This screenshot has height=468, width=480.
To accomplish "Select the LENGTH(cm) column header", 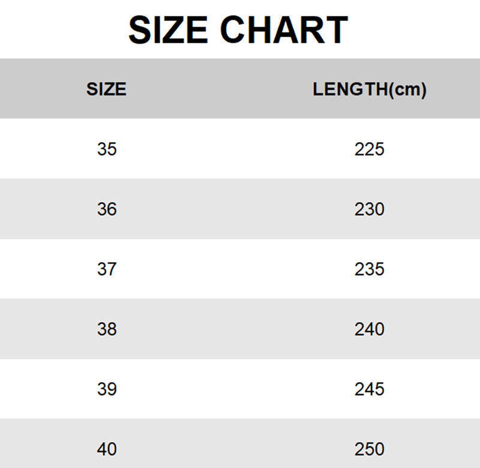I will (x=370, y=89).
